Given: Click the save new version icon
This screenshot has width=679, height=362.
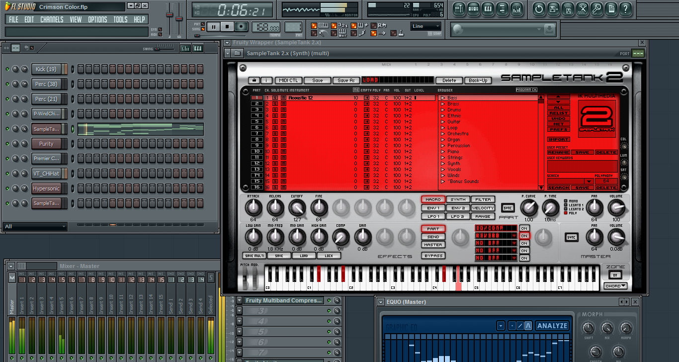Looking at the screenshot, I should click(554, 8).
